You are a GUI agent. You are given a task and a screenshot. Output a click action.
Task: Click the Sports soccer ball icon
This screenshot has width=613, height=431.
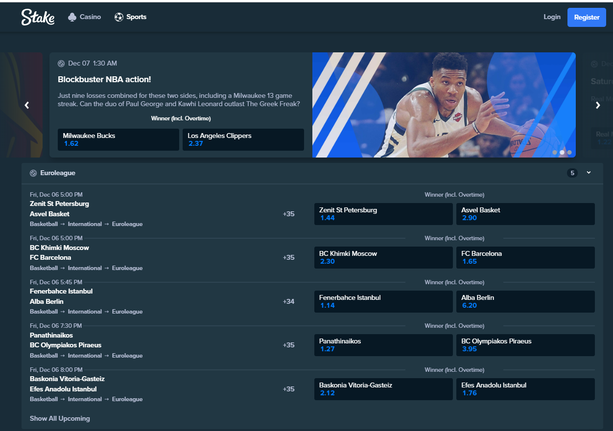119,17
